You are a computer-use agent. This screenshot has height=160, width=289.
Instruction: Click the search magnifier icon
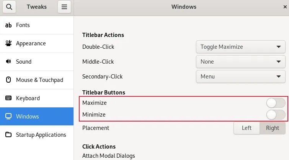click(x=9, y=7)
